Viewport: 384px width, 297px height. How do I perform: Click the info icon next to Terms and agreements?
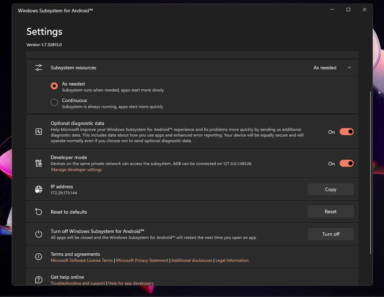click(x=38, y=257)
